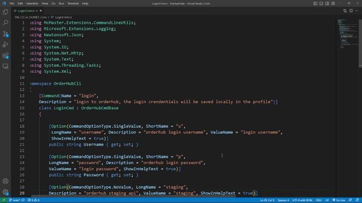The width and height of the screenshot is (362, 203).
Task: Change encoding via UTF-8 with BOM
Action: click(x=302, y=200)
